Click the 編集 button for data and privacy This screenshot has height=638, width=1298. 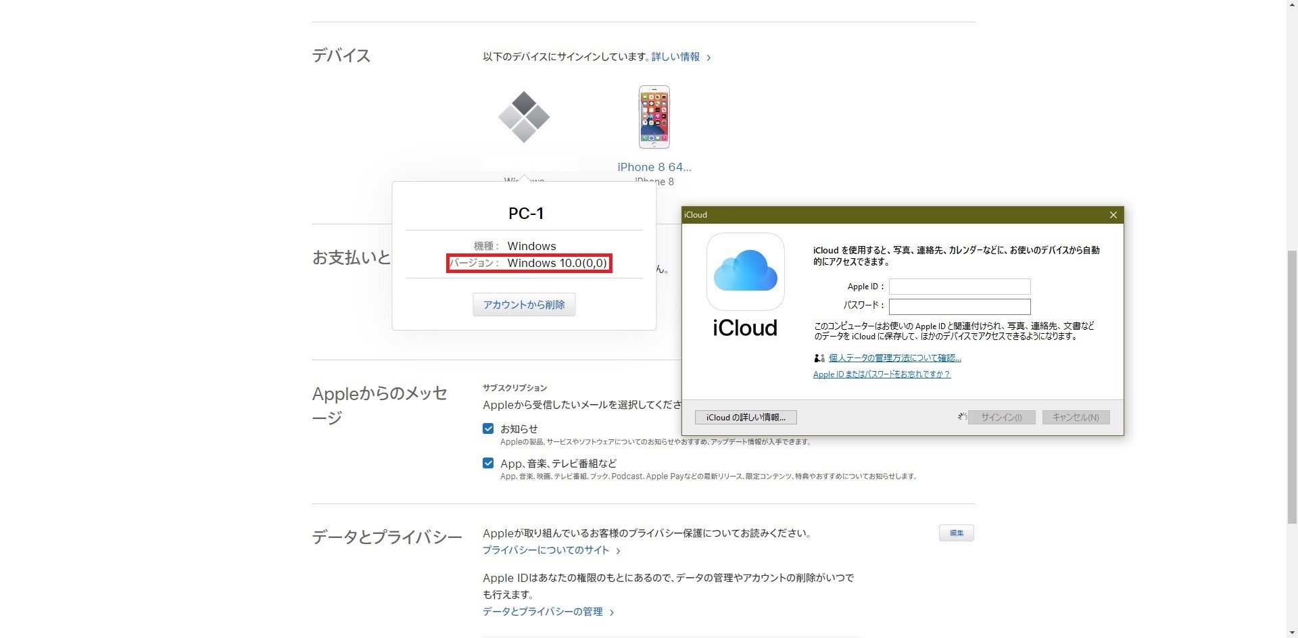(957, 533)
